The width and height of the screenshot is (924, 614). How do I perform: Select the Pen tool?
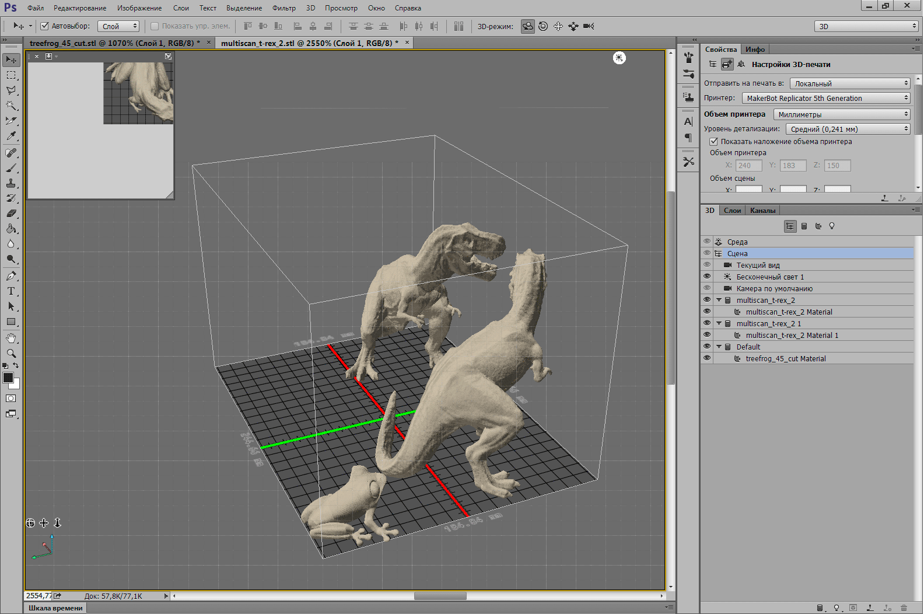[11, 276]
